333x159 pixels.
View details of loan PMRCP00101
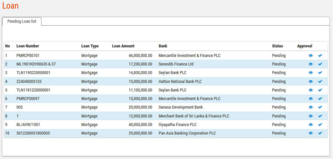(x=311, y=55)
